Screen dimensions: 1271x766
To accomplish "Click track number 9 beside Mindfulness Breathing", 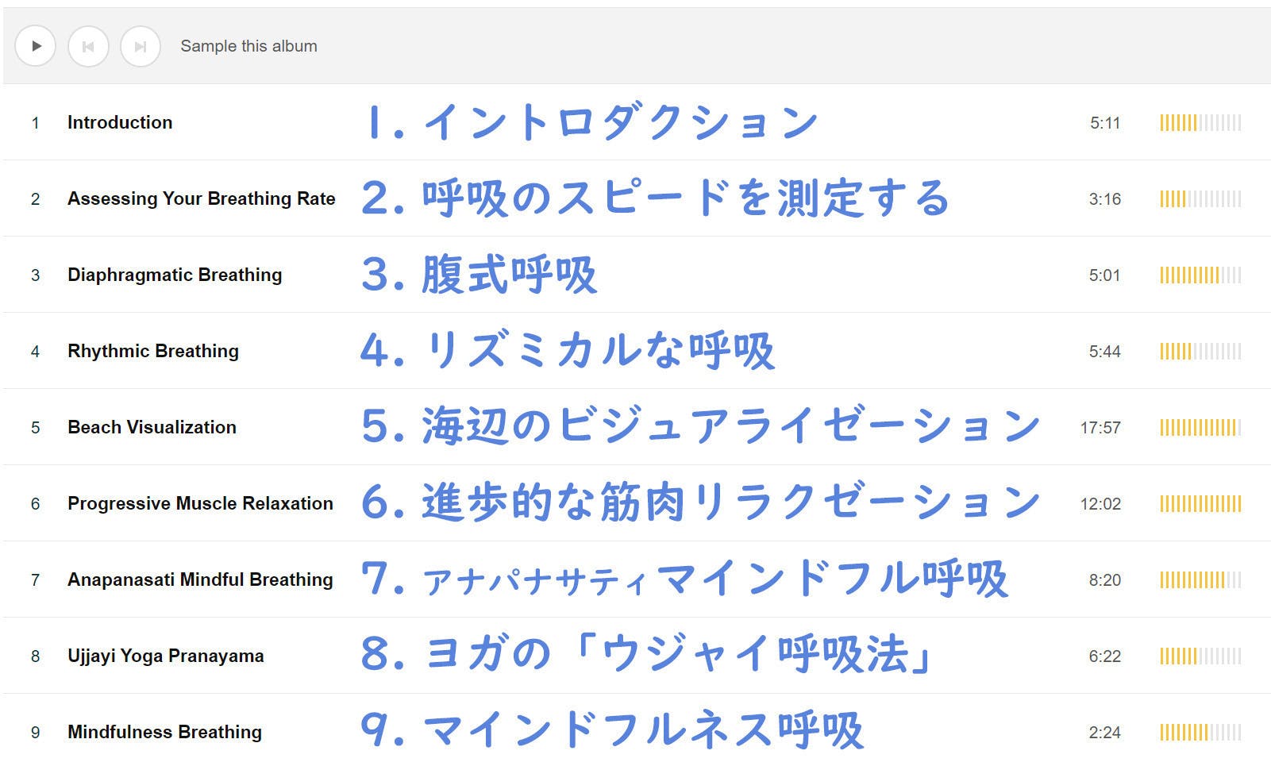I will pos(35,733).
